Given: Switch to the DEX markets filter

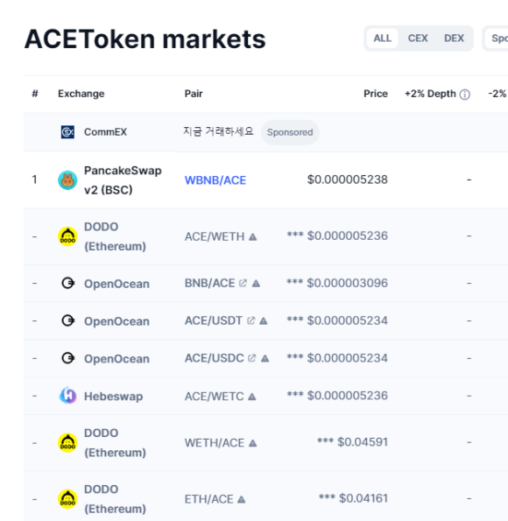Looking at the screenshot, I should pyautogui.click(x=455, y=39).
